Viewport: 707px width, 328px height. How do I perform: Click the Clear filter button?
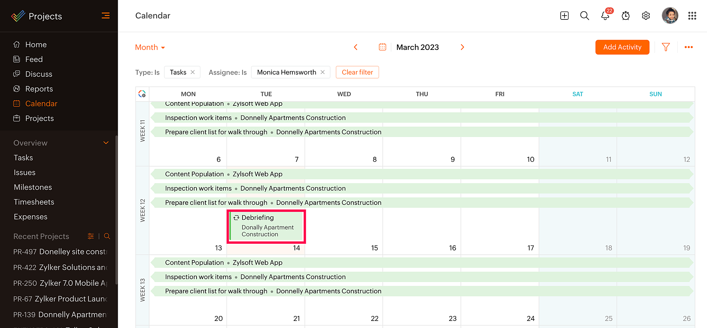pos(357,72)
